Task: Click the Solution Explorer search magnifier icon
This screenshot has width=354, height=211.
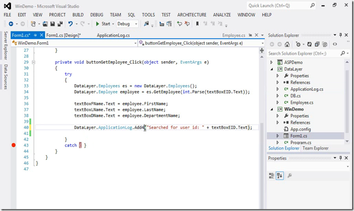Action: (343, 53)
